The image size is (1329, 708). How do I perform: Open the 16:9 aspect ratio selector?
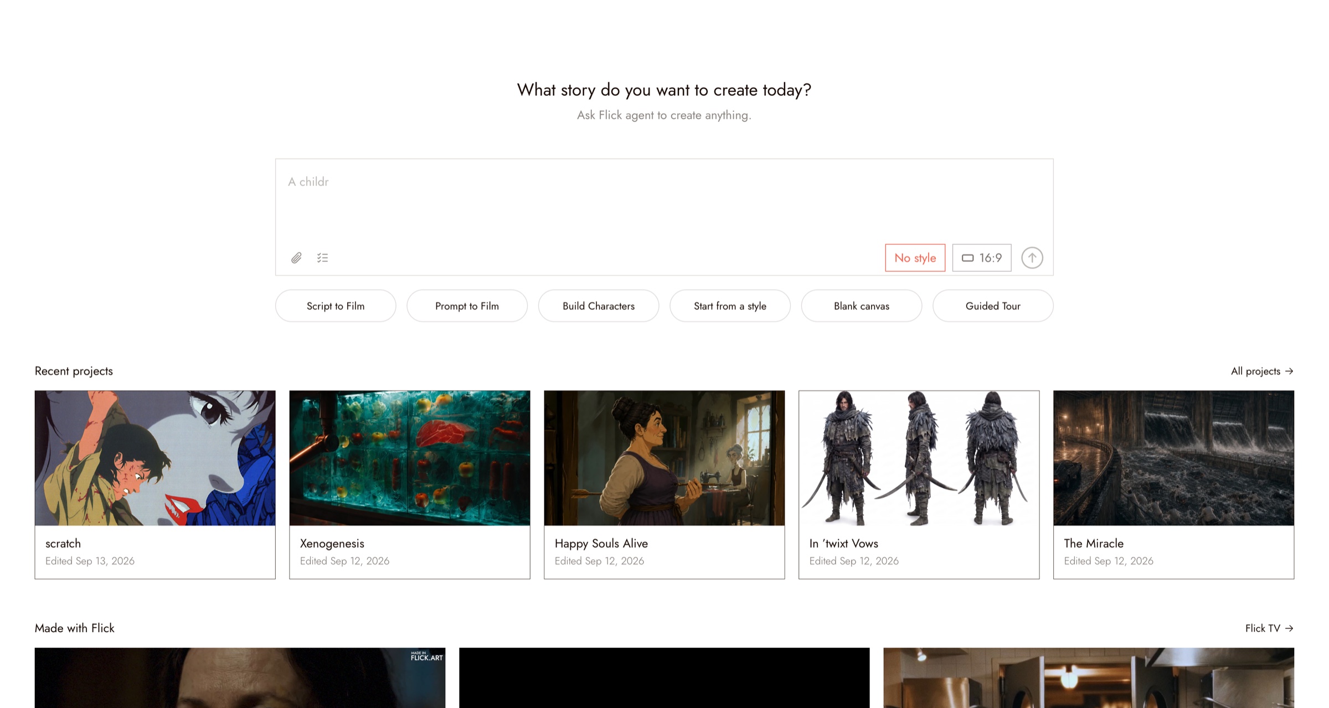click(x=982, y=258)
